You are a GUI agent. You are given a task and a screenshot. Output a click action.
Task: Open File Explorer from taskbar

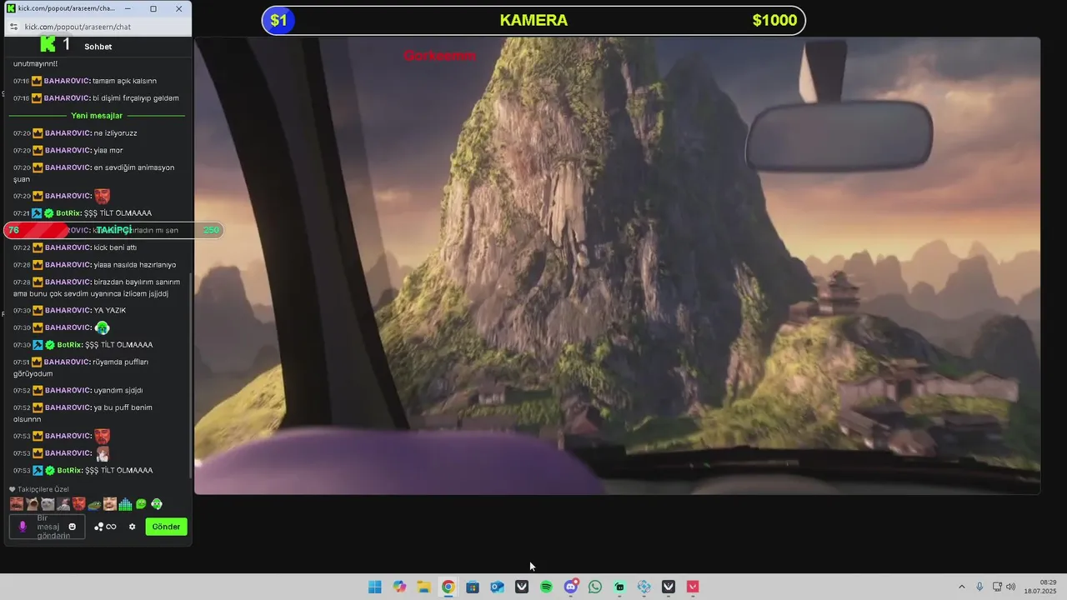423,587
